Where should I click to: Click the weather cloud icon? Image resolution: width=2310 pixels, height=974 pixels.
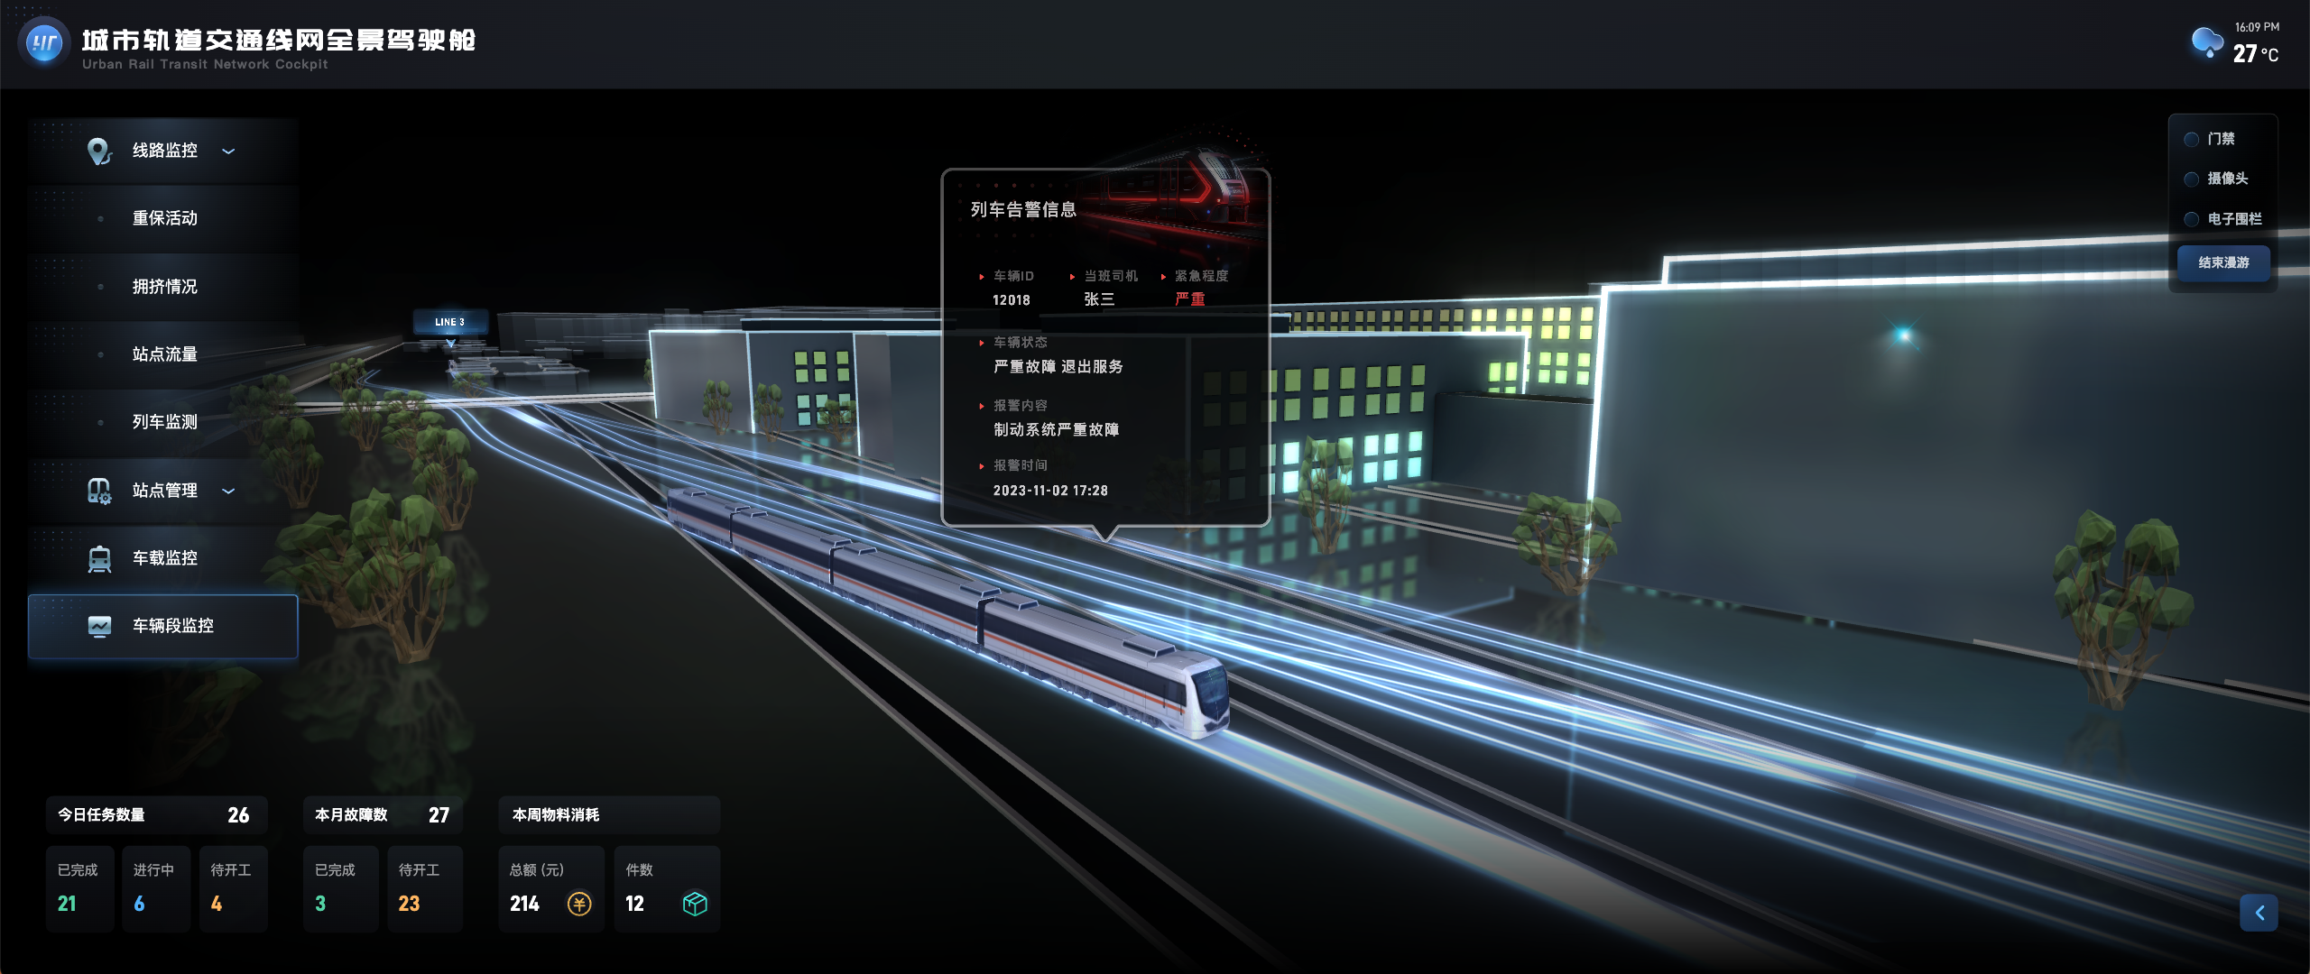click(x=2207, y=42)
